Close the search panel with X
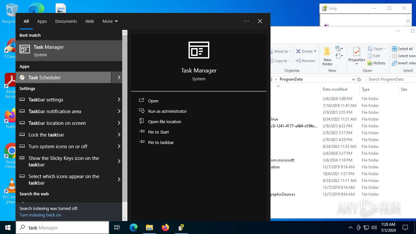 [260, 21]
